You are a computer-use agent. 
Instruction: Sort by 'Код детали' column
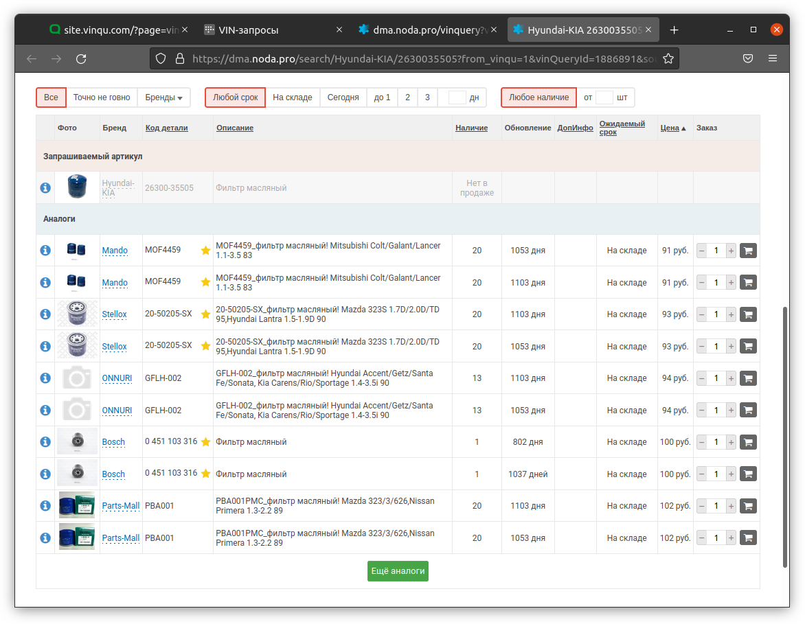tap(166, 128)
